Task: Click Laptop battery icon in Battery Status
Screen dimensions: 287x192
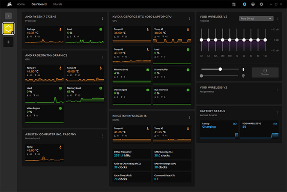Action: point(235,124)
